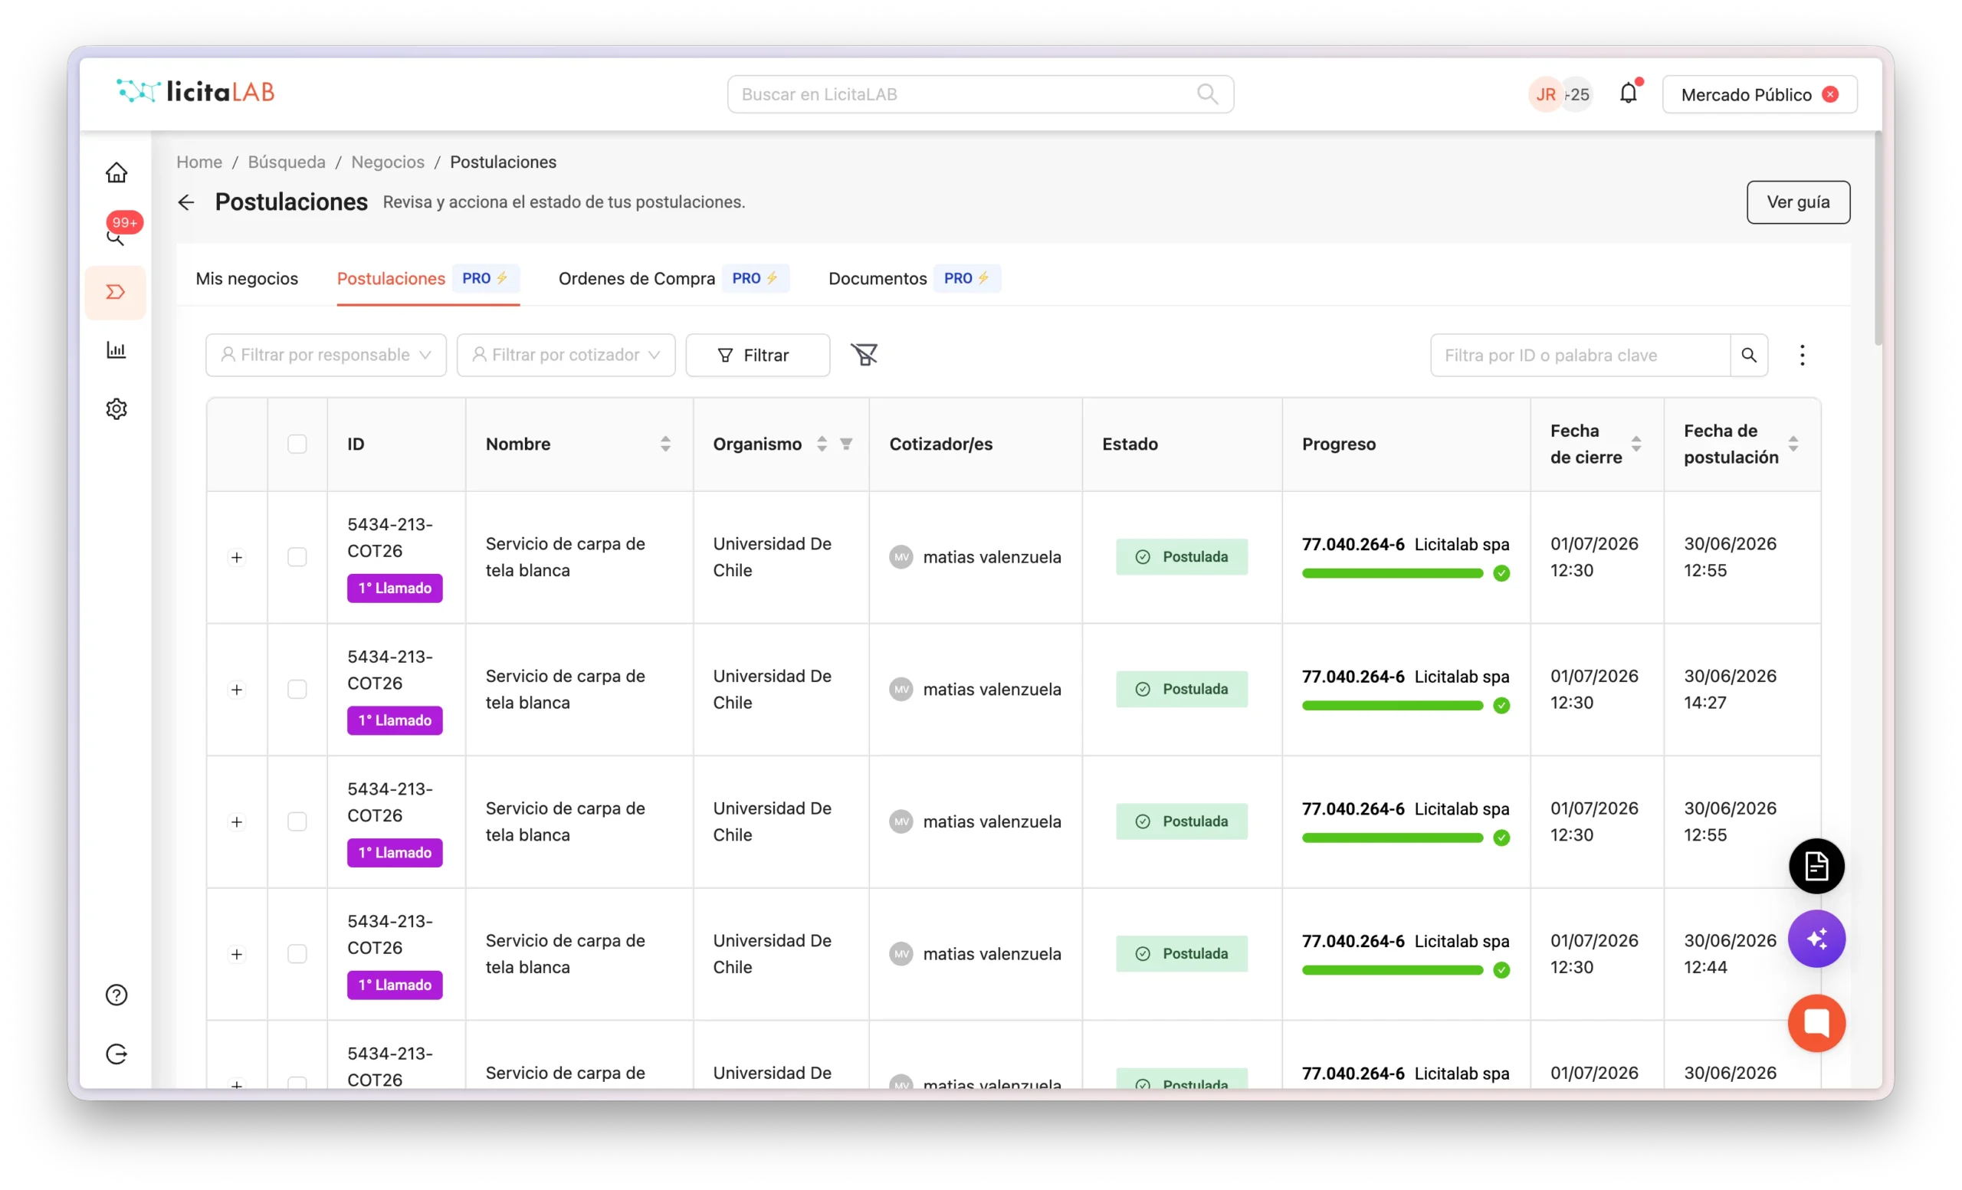Click the JR user avatar
1962x1190 pixels.
1546,95
